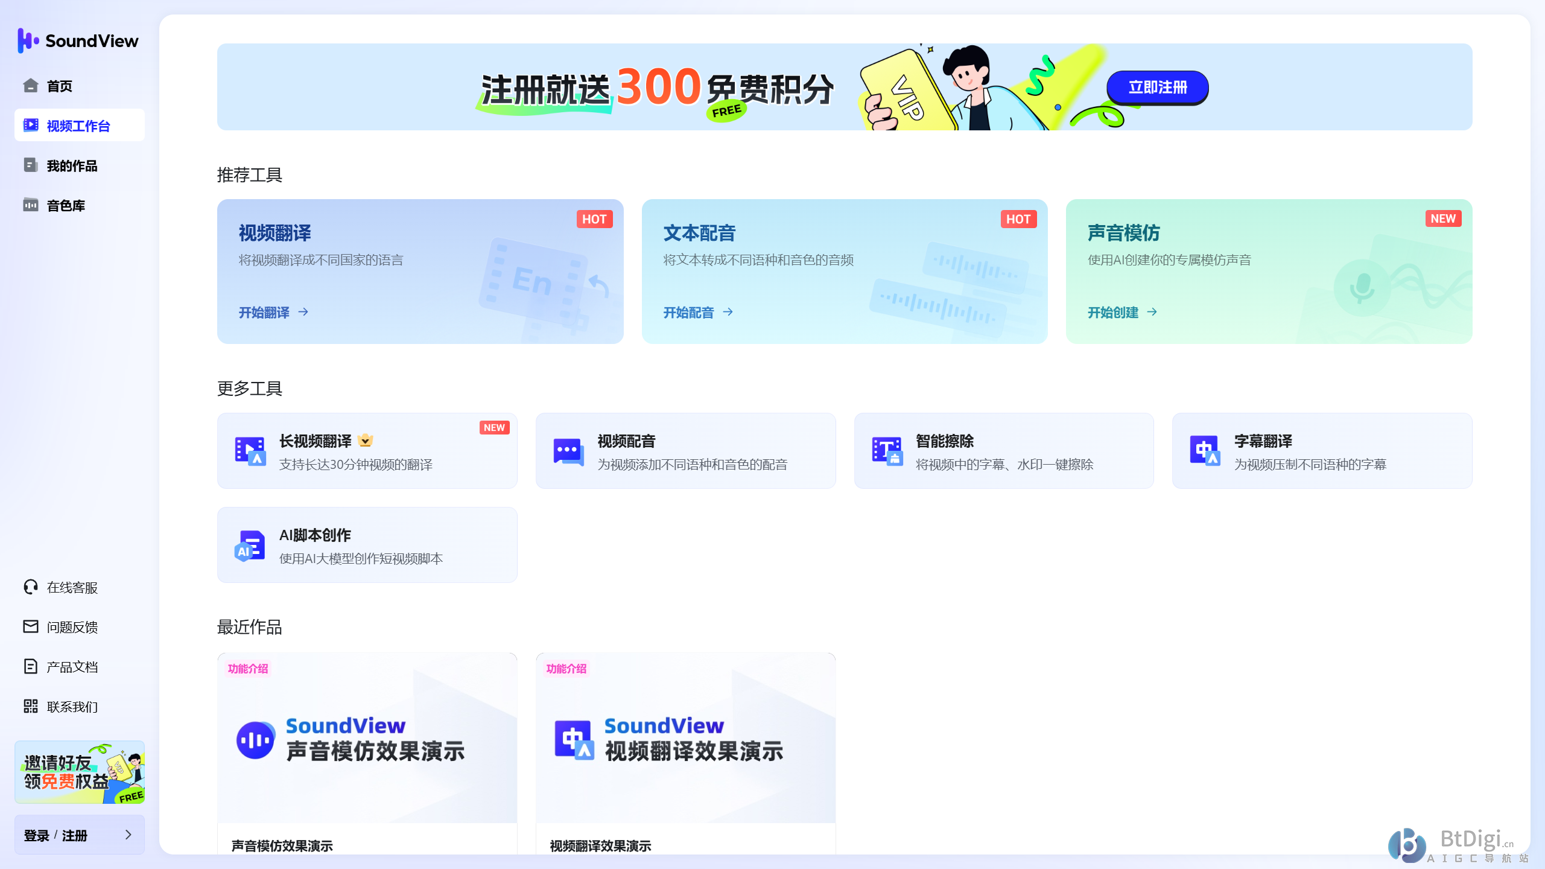Click the caption 声音模仿效果演示 below thumbnail
1545x869 pixels.
[x=282, y=846]
